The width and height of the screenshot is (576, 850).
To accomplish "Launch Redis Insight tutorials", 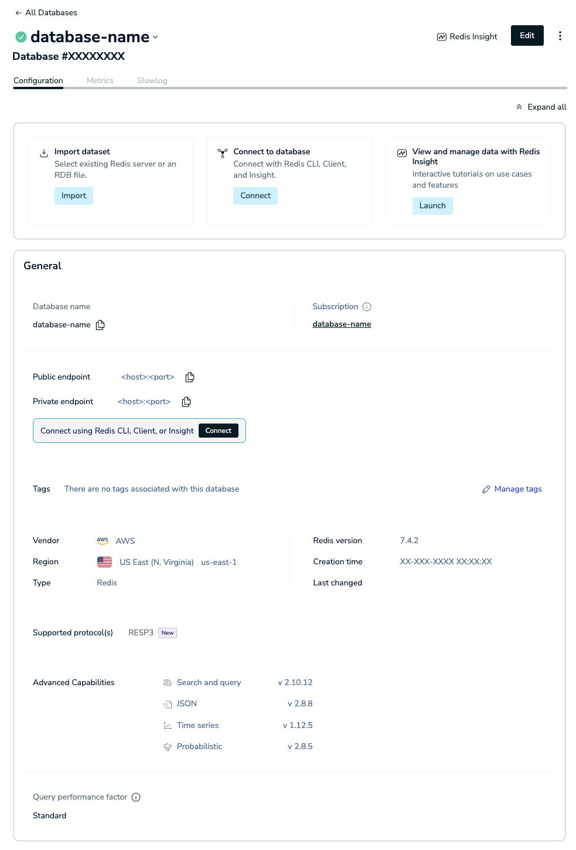I will pyautogui.click(x=432, y=206).
